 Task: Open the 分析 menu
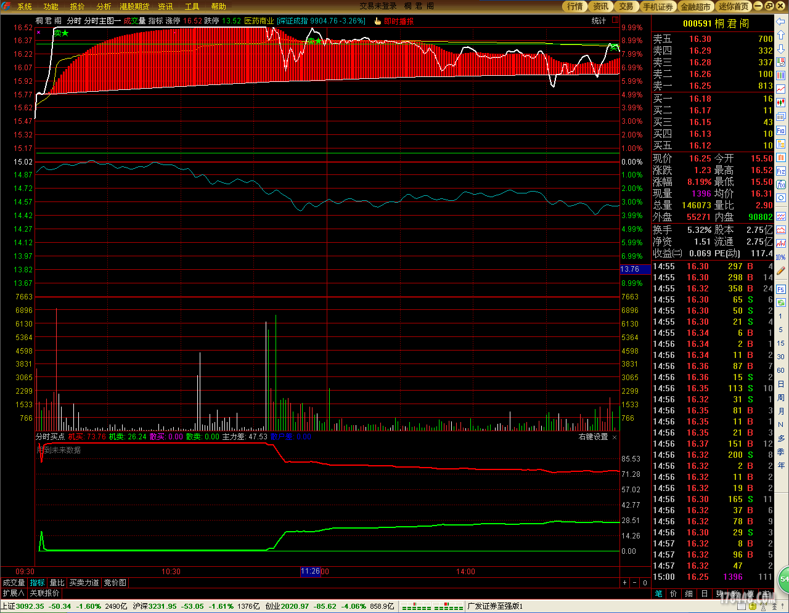[104, 6]
